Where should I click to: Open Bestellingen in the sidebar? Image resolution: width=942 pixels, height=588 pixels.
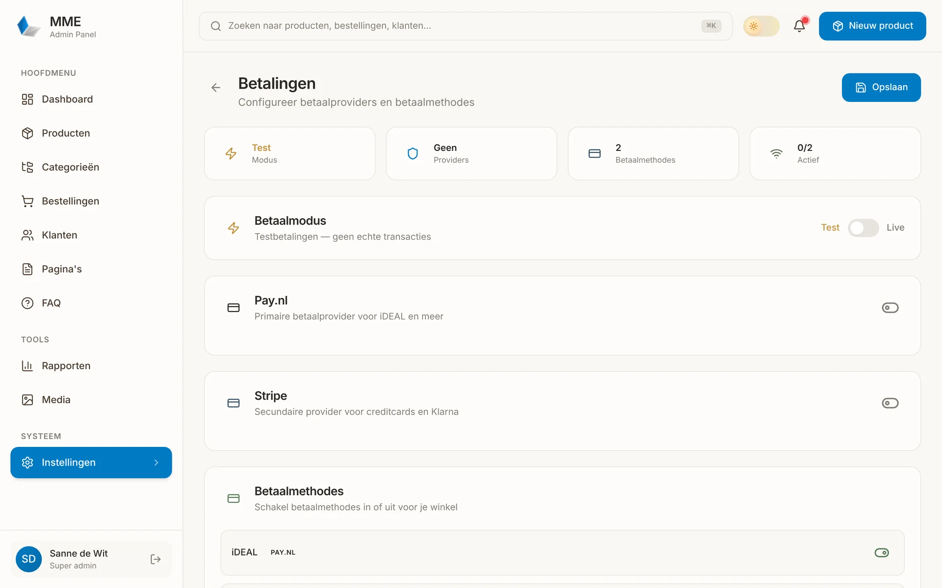pyautogui.click(x=91, y=201)
